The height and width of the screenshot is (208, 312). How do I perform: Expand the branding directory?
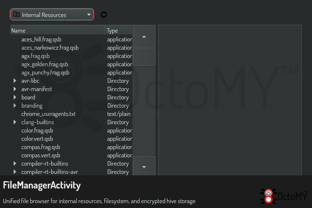click(x=15, y=106)
